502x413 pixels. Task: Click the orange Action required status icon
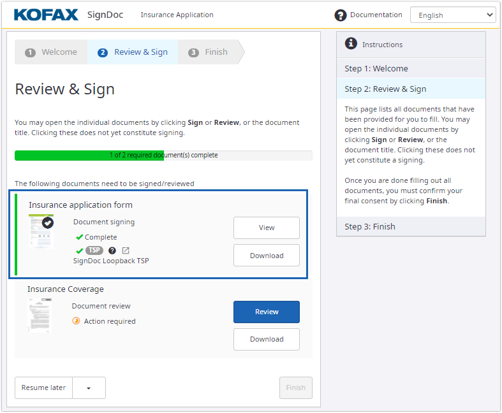point(77,321)
